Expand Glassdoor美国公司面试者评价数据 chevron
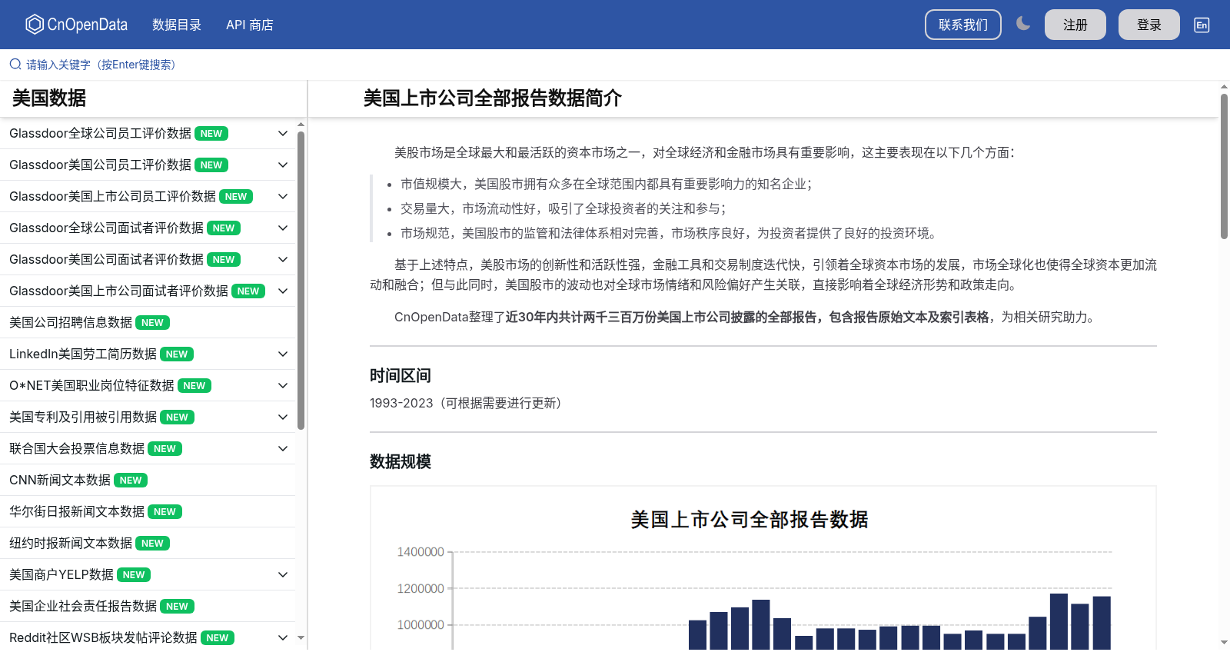Screen dimensions: 1230x662 pyautogui.click(x=283, y=260)
